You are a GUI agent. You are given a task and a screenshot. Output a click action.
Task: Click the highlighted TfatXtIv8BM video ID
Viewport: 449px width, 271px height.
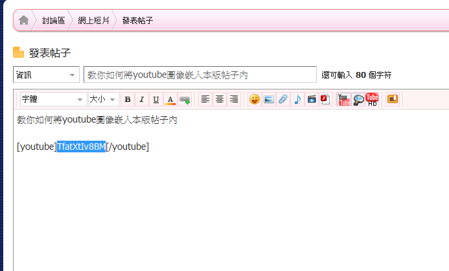(82, 147)
